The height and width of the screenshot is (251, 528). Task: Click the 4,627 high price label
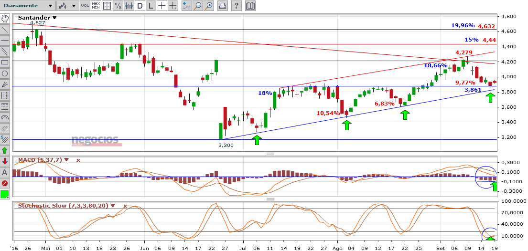[38, 23]
